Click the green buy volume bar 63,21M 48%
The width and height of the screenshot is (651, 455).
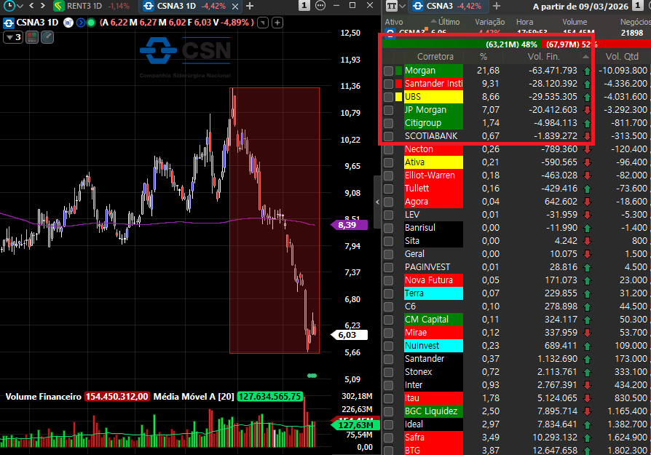pos(461,44)
